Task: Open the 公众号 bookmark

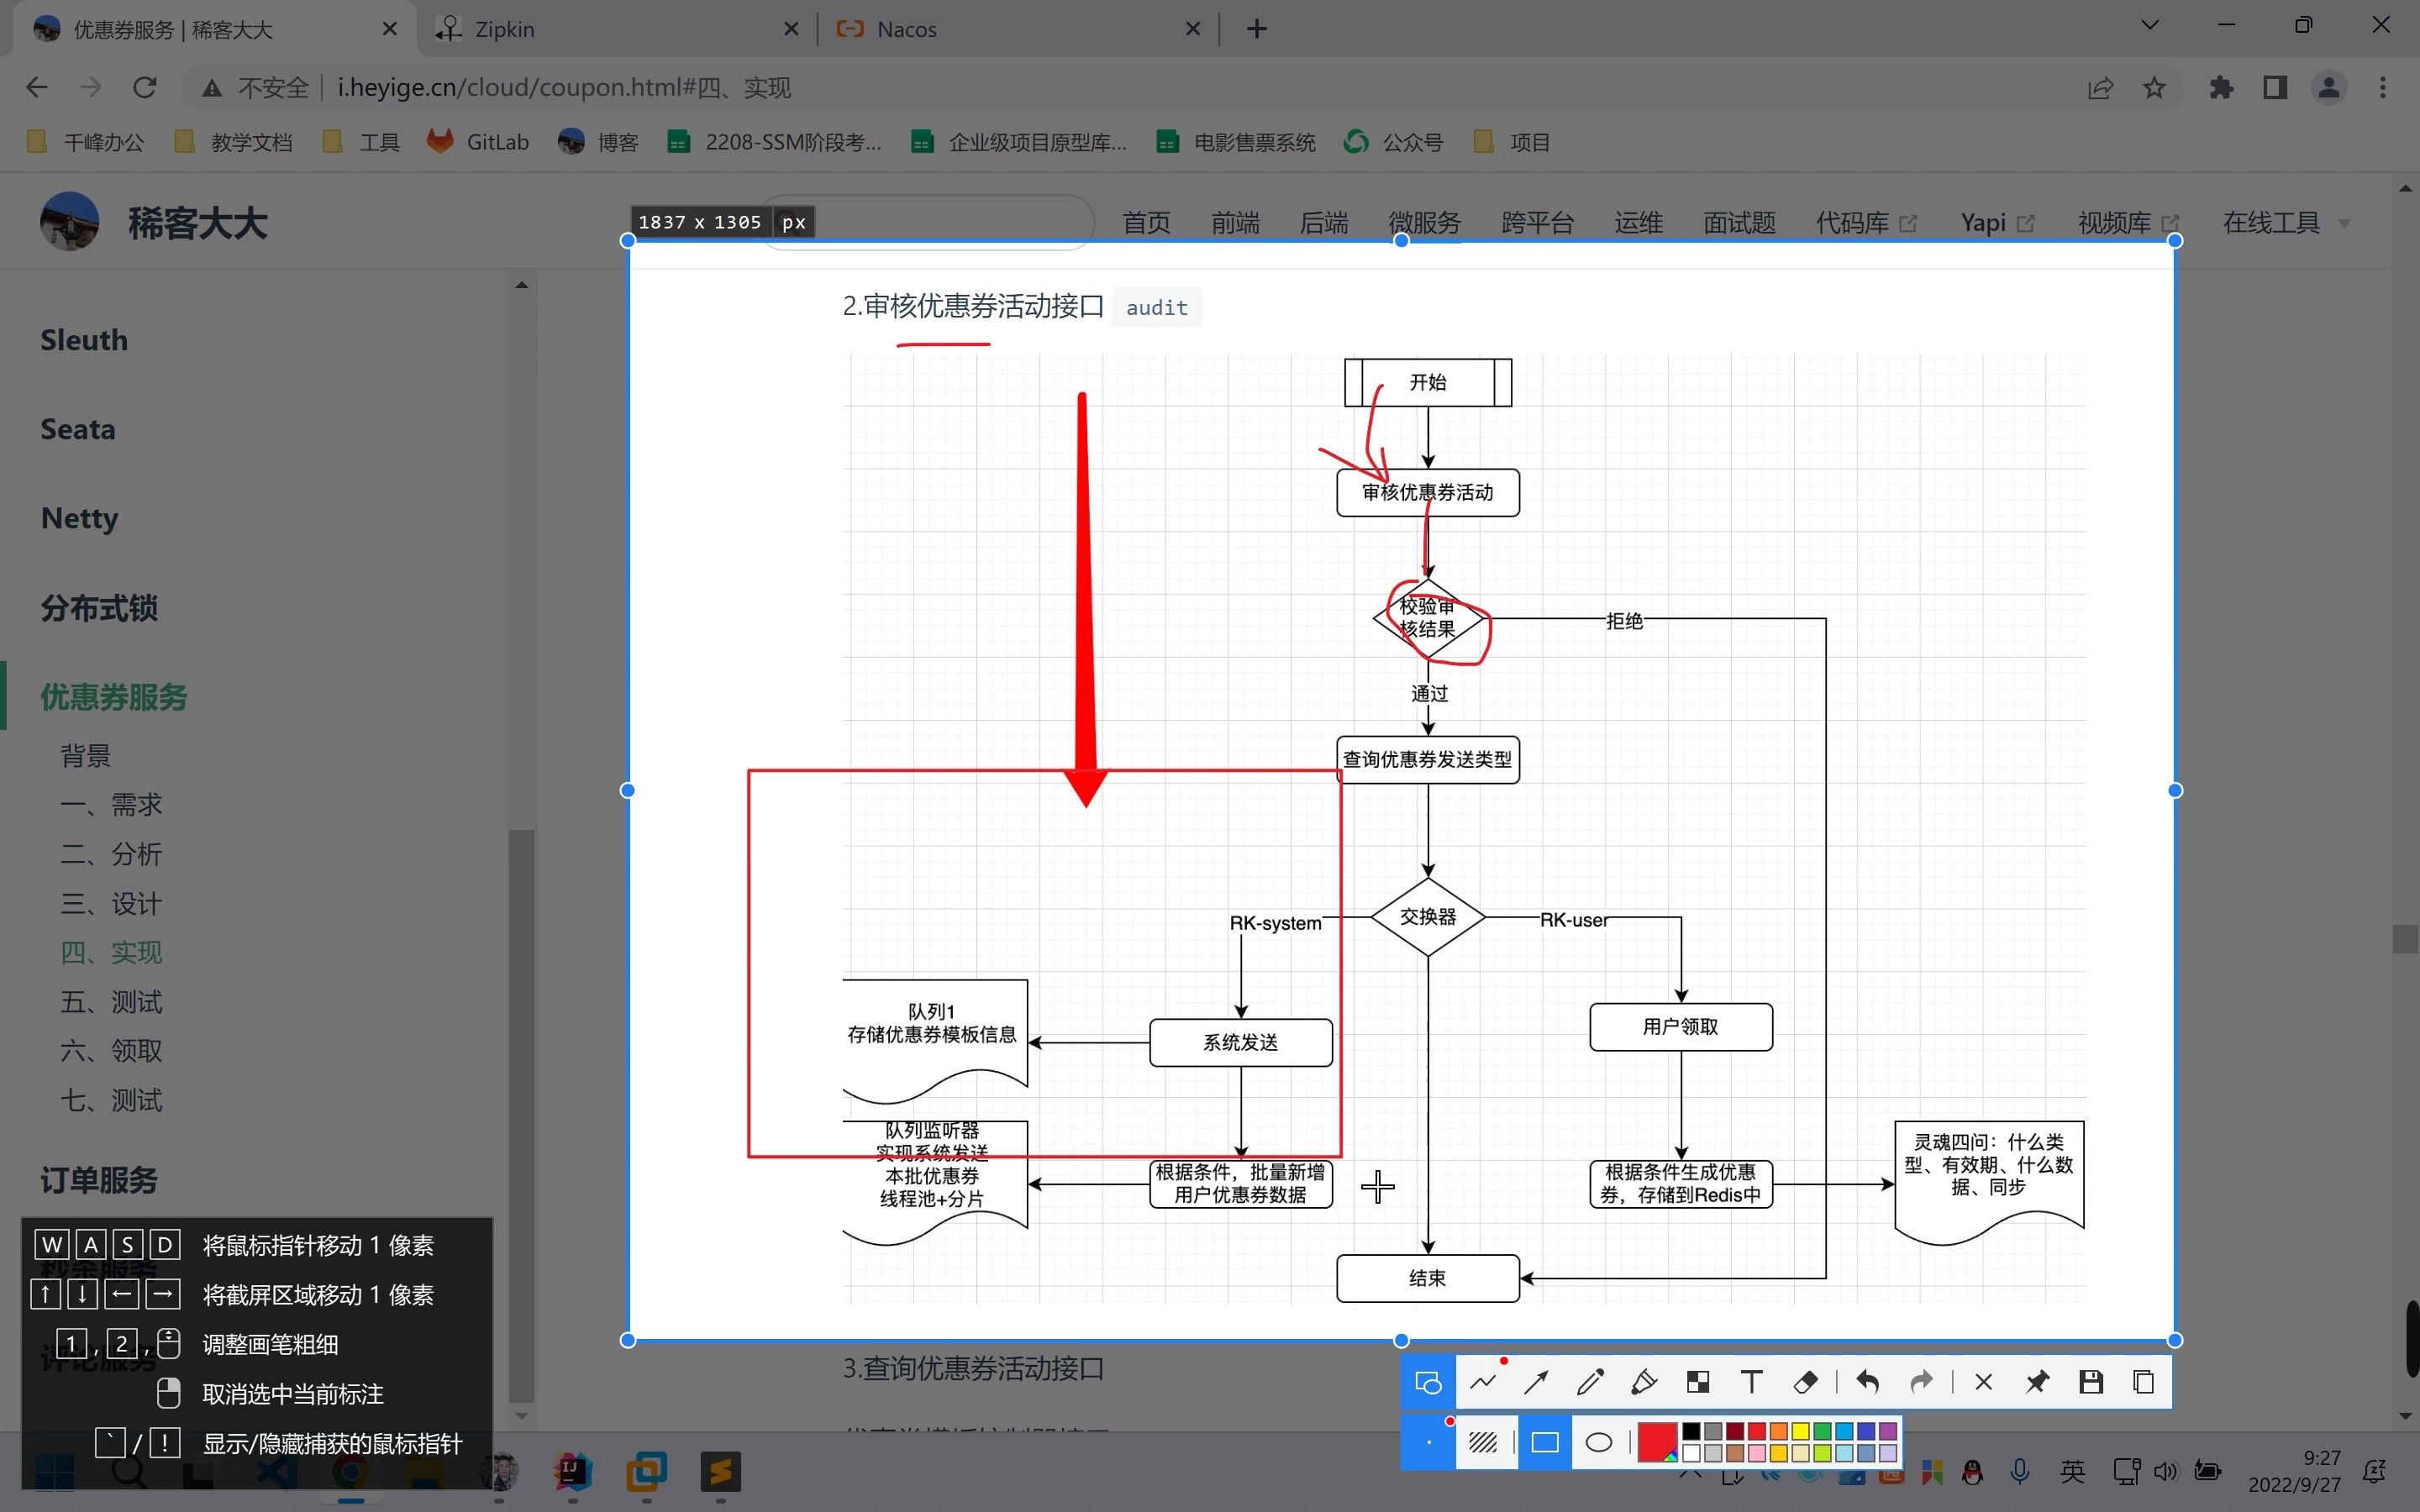Action: [1394, 142]
